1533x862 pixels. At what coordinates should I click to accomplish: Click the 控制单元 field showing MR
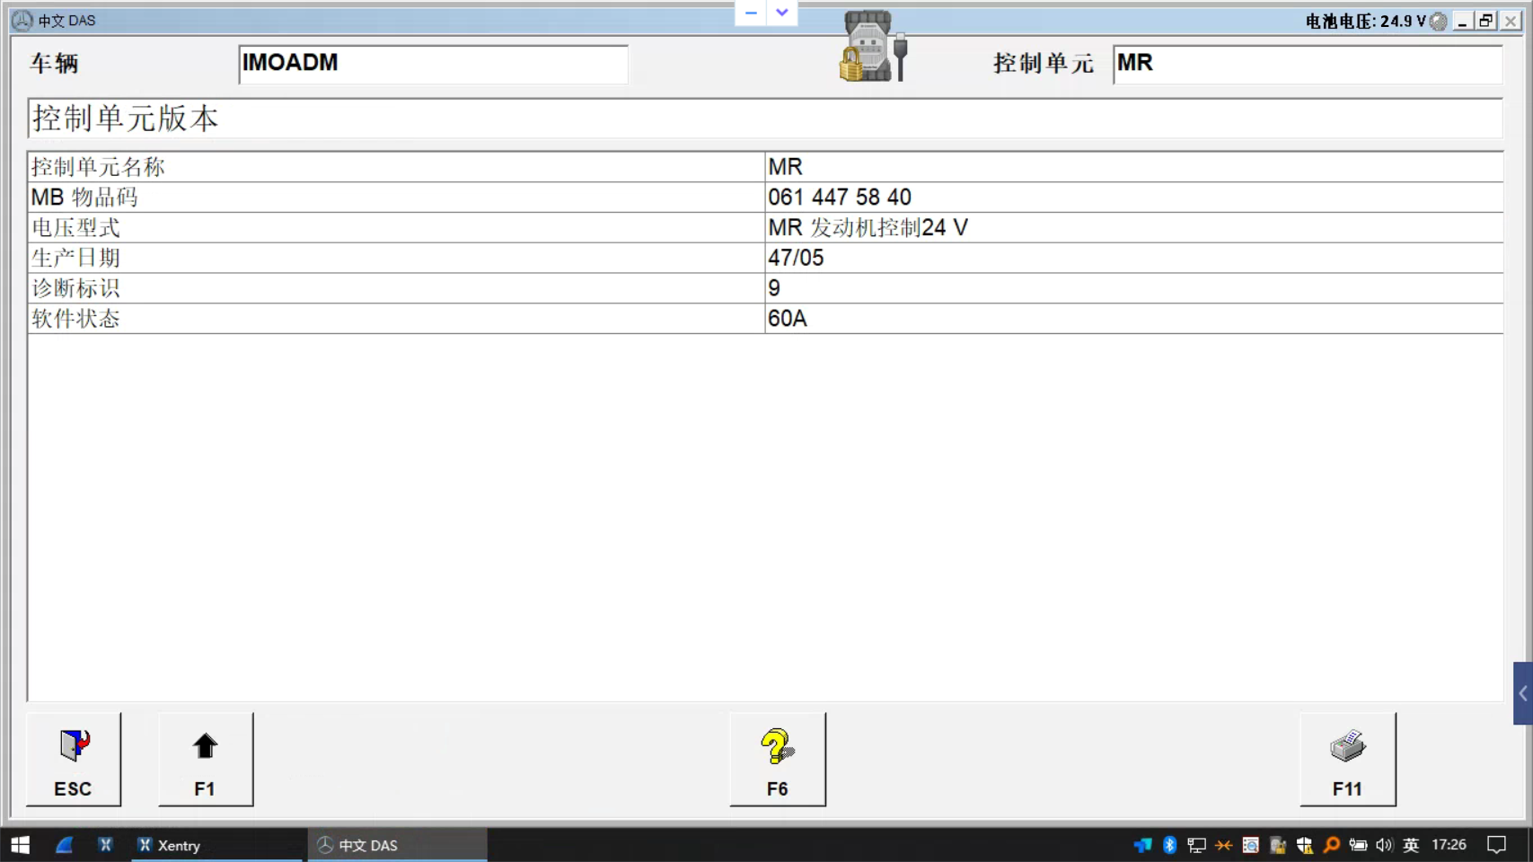pos(1307,64)
